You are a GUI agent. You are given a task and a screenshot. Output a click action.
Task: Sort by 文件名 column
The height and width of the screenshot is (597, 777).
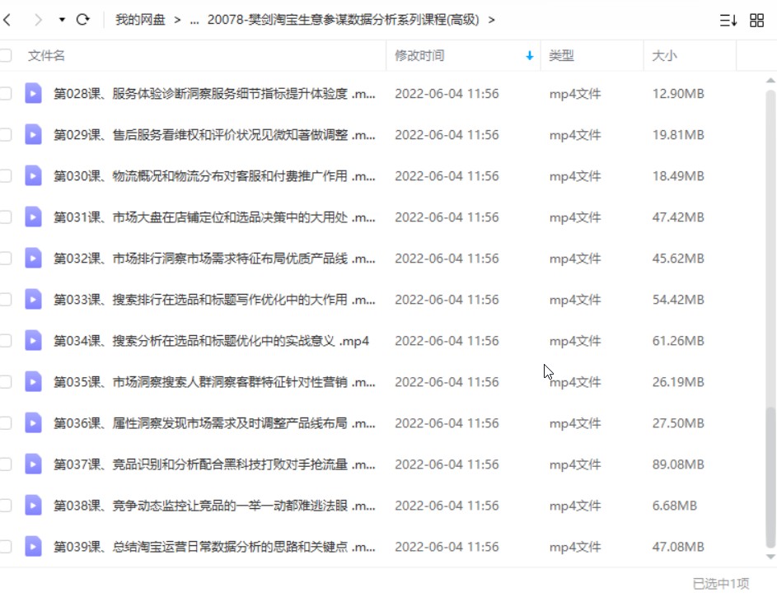46,55
